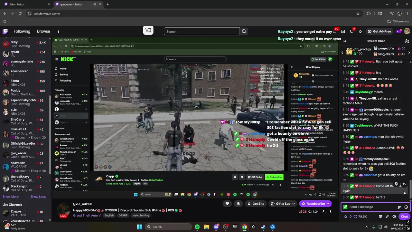Click the GTARP tag

click(123, 216)
